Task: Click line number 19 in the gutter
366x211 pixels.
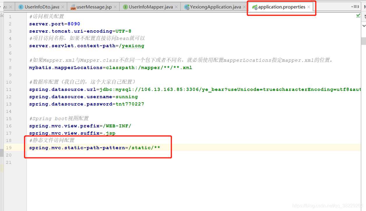Action: [x=9, y=148]
